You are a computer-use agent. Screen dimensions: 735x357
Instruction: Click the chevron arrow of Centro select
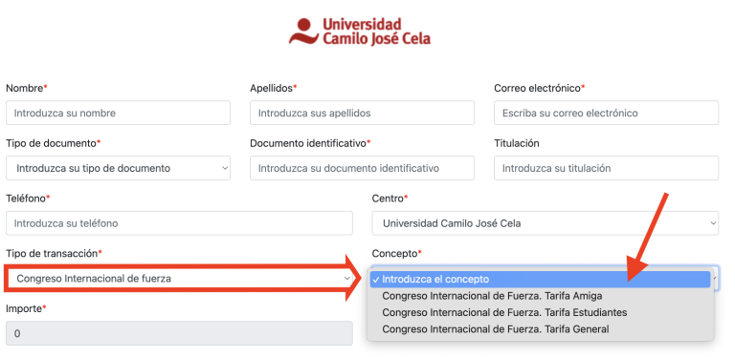(713, 223)
